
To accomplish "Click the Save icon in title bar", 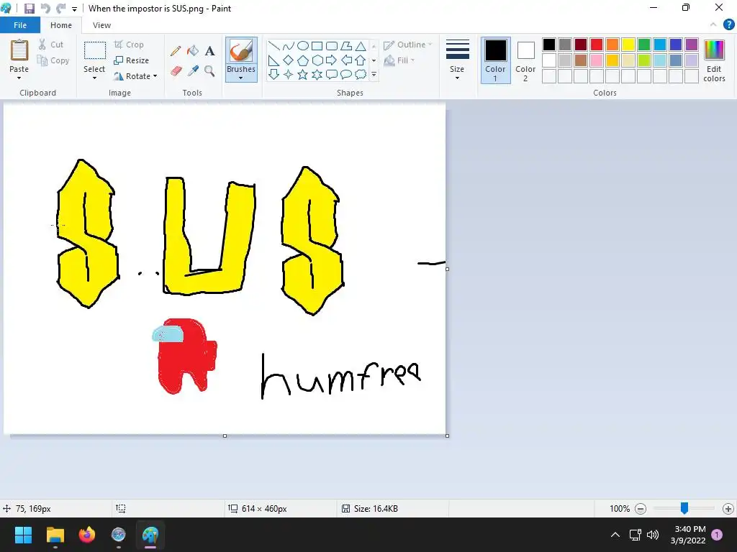I will pyautogui.click(x=29, y=9).
